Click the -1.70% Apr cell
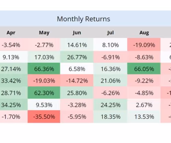 pos(11,117)
